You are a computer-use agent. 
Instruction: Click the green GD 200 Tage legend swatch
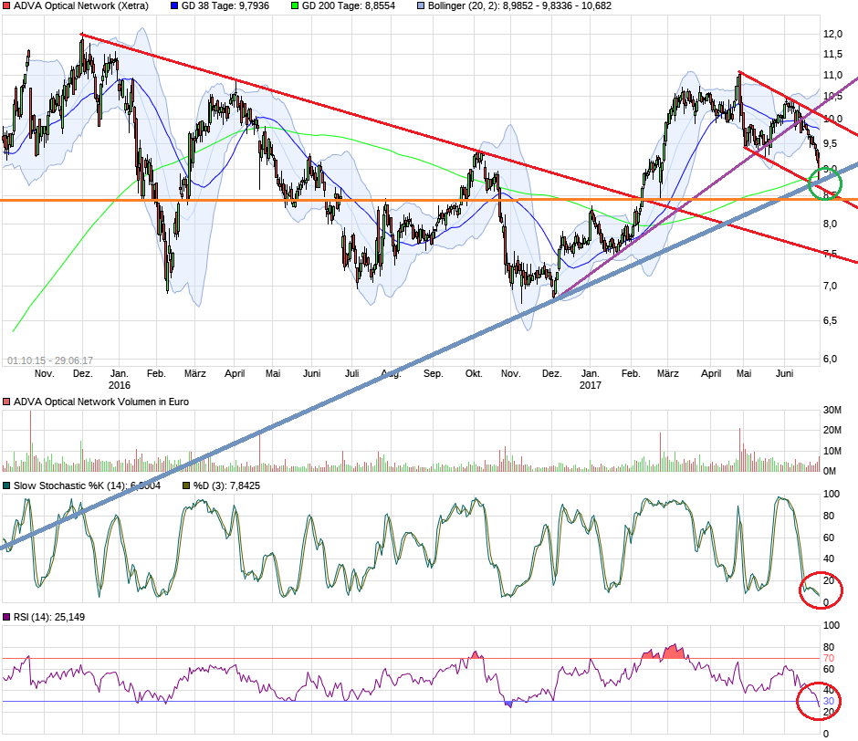coord(295,6)
